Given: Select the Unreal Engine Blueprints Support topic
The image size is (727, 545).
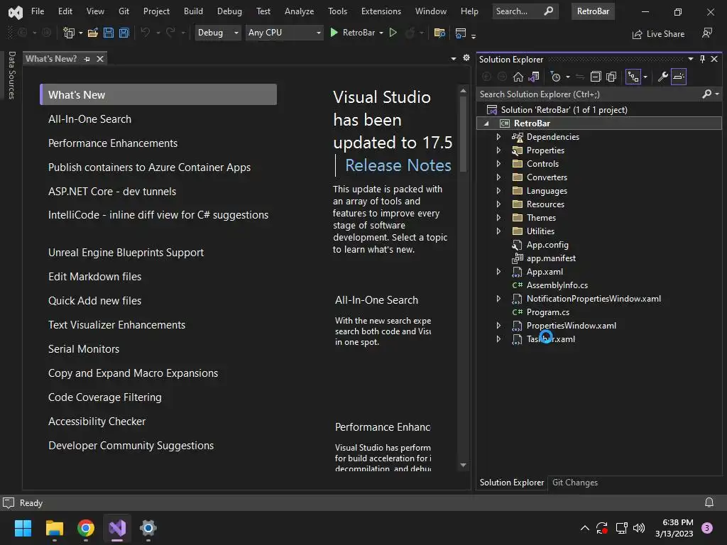Looking at the screenshot, I should pos(126,253).
